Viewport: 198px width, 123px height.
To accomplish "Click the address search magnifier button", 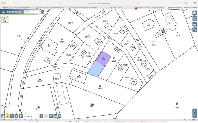I will tap(42, 12).
